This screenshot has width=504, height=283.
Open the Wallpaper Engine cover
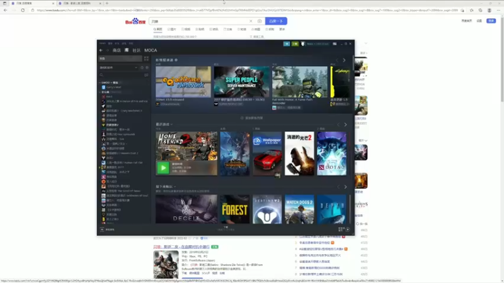pyautogui.click(x=267, y=153)
